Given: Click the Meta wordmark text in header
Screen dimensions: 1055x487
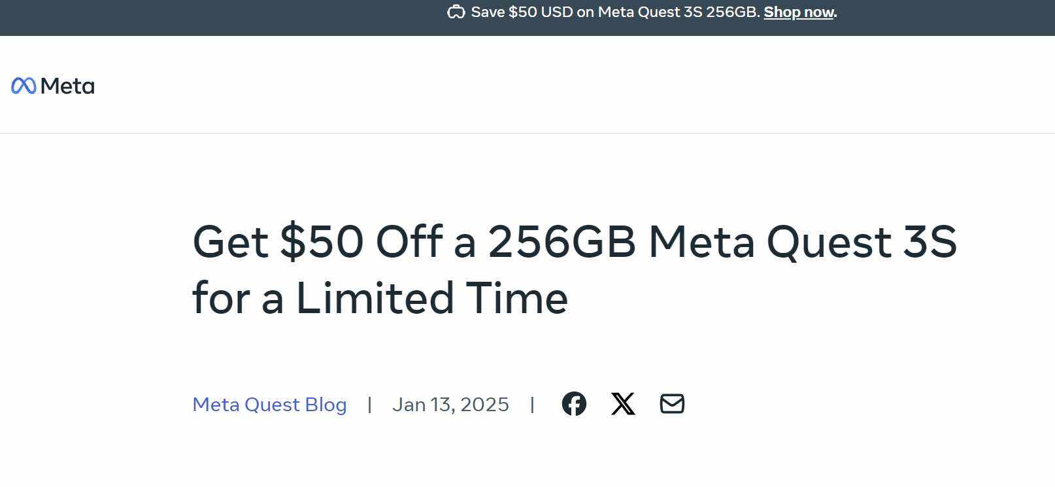Looking at the screenshot, I should pyautogui.click(x=67, y=86).
